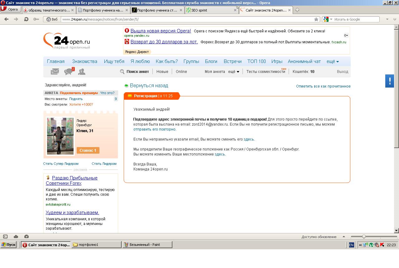Click Подключить премиум link
Image resolution: width=399 pixels, height=268 pixels.
click(79, 93)
